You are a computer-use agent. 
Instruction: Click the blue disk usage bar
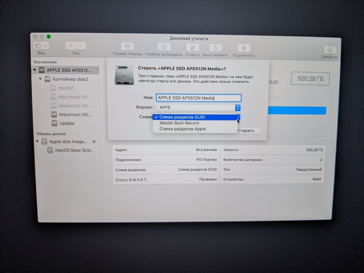point(297,111)
